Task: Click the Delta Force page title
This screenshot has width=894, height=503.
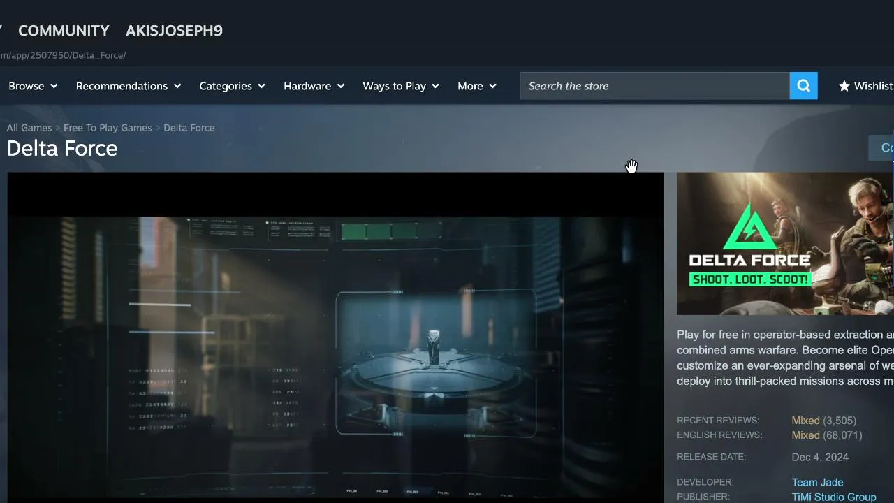Action: click(x=62, y=148)
